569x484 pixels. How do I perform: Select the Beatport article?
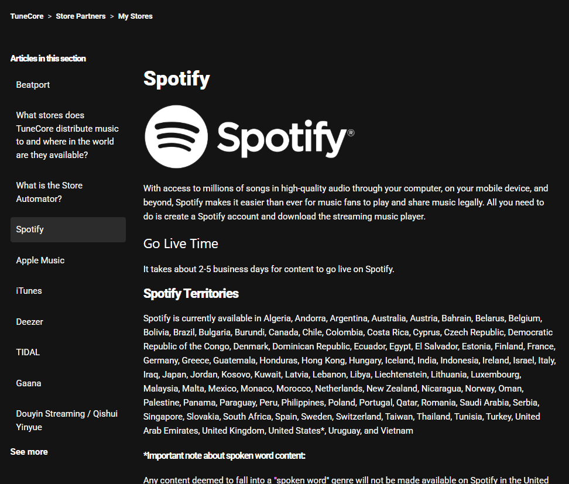pos(33,84)
